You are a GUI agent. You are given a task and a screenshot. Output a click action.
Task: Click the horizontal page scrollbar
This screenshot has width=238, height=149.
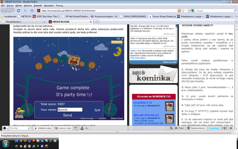117,132
